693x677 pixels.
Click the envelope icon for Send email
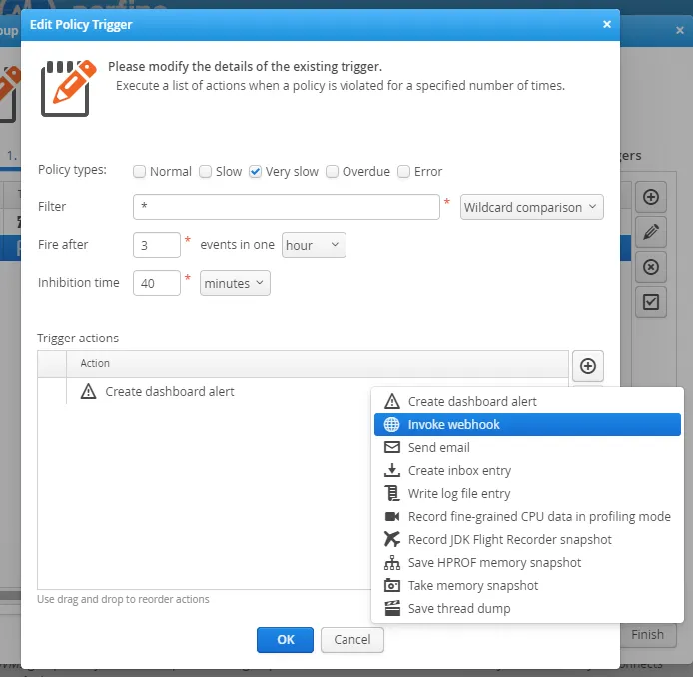[x=392, y=447]
